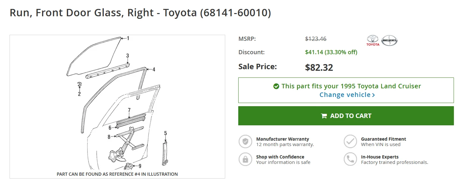
Task: Click the Manufacturer Warranty shield icon
Action: [x=245, y=142]
